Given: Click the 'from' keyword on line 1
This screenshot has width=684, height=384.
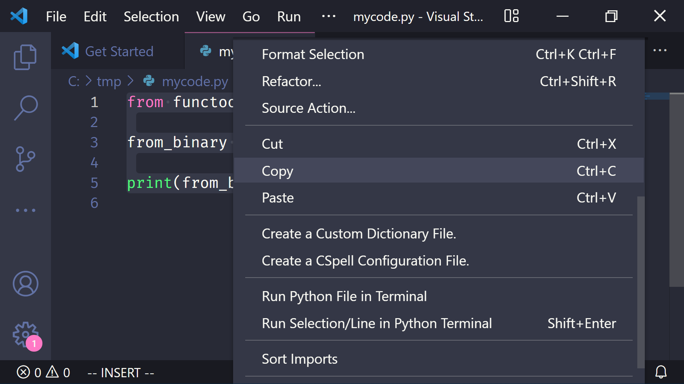Looking at the screenshot, I should (x=145, y=102).
